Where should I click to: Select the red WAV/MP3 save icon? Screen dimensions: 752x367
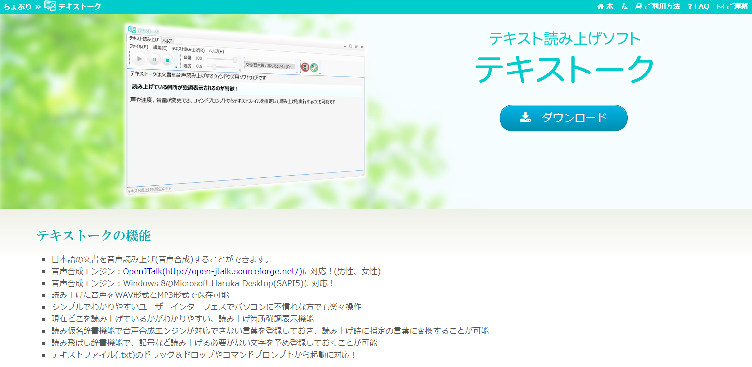click(x=305, y=66)
